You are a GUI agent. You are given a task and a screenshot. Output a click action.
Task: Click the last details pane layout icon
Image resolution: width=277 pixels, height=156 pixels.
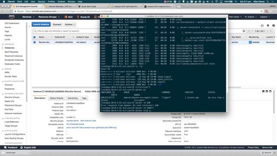point(270,91)
